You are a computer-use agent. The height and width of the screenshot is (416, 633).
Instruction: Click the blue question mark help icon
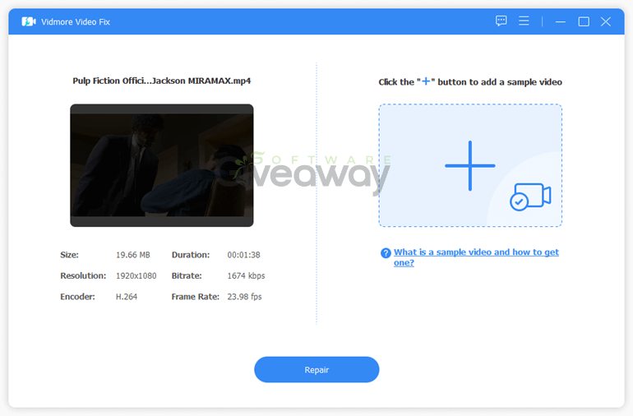(386, 253)
